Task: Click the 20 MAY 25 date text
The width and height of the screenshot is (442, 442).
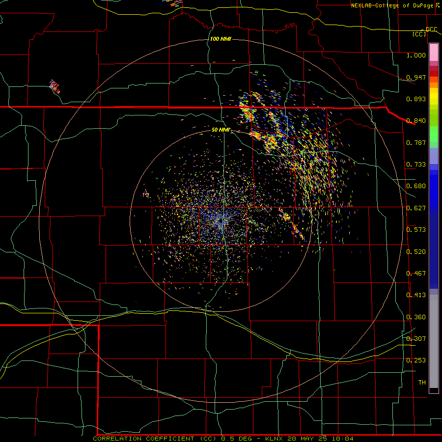Action: [308, 439]
